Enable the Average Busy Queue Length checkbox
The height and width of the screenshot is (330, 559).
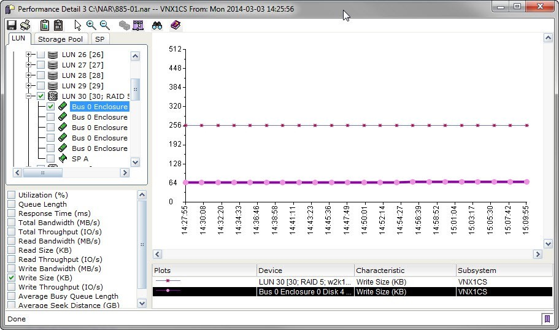point(12,296)
